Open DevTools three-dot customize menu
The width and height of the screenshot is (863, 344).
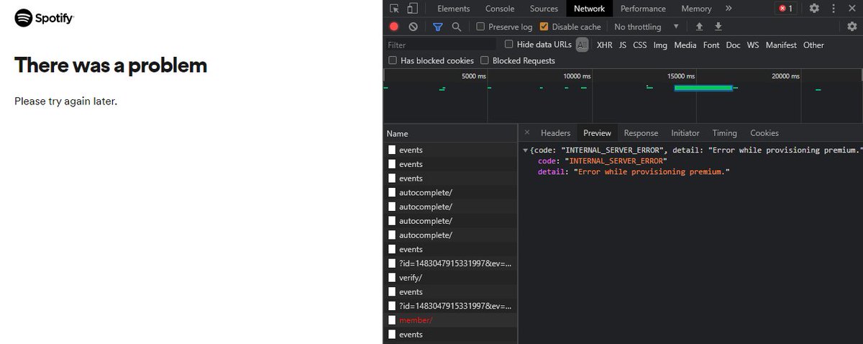tap(833, 9)
